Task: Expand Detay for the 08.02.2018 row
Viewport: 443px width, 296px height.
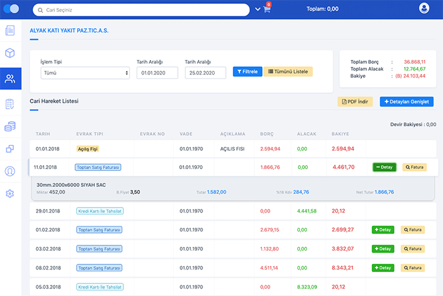Action: [383, 268]
